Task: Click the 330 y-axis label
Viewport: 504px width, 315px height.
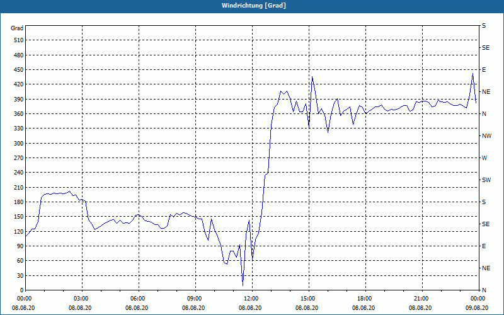Action: [x=18, y=129]
